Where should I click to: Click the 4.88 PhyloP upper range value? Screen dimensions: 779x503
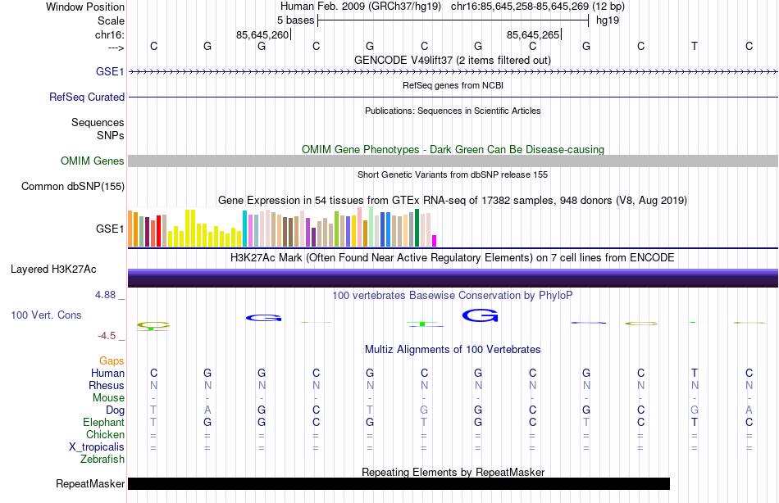(x=105, y=295)
